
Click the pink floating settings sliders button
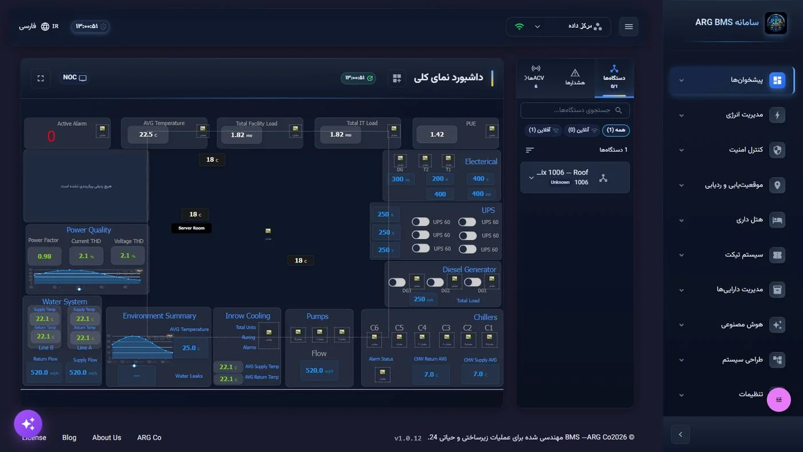[x=779, y=400]
